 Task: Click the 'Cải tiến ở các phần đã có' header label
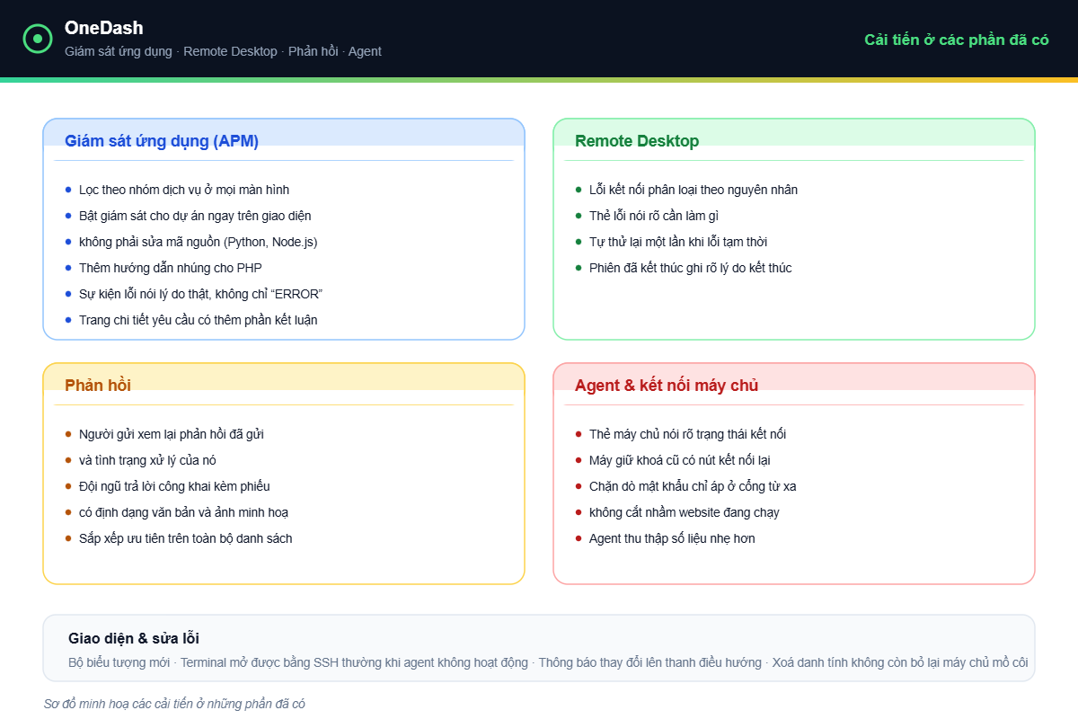pyautogui.click(x=957, y=40)
